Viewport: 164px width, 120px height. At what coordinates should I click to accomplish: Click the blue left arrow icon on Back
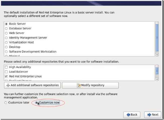pyautogui.click(x=128, y=115)
